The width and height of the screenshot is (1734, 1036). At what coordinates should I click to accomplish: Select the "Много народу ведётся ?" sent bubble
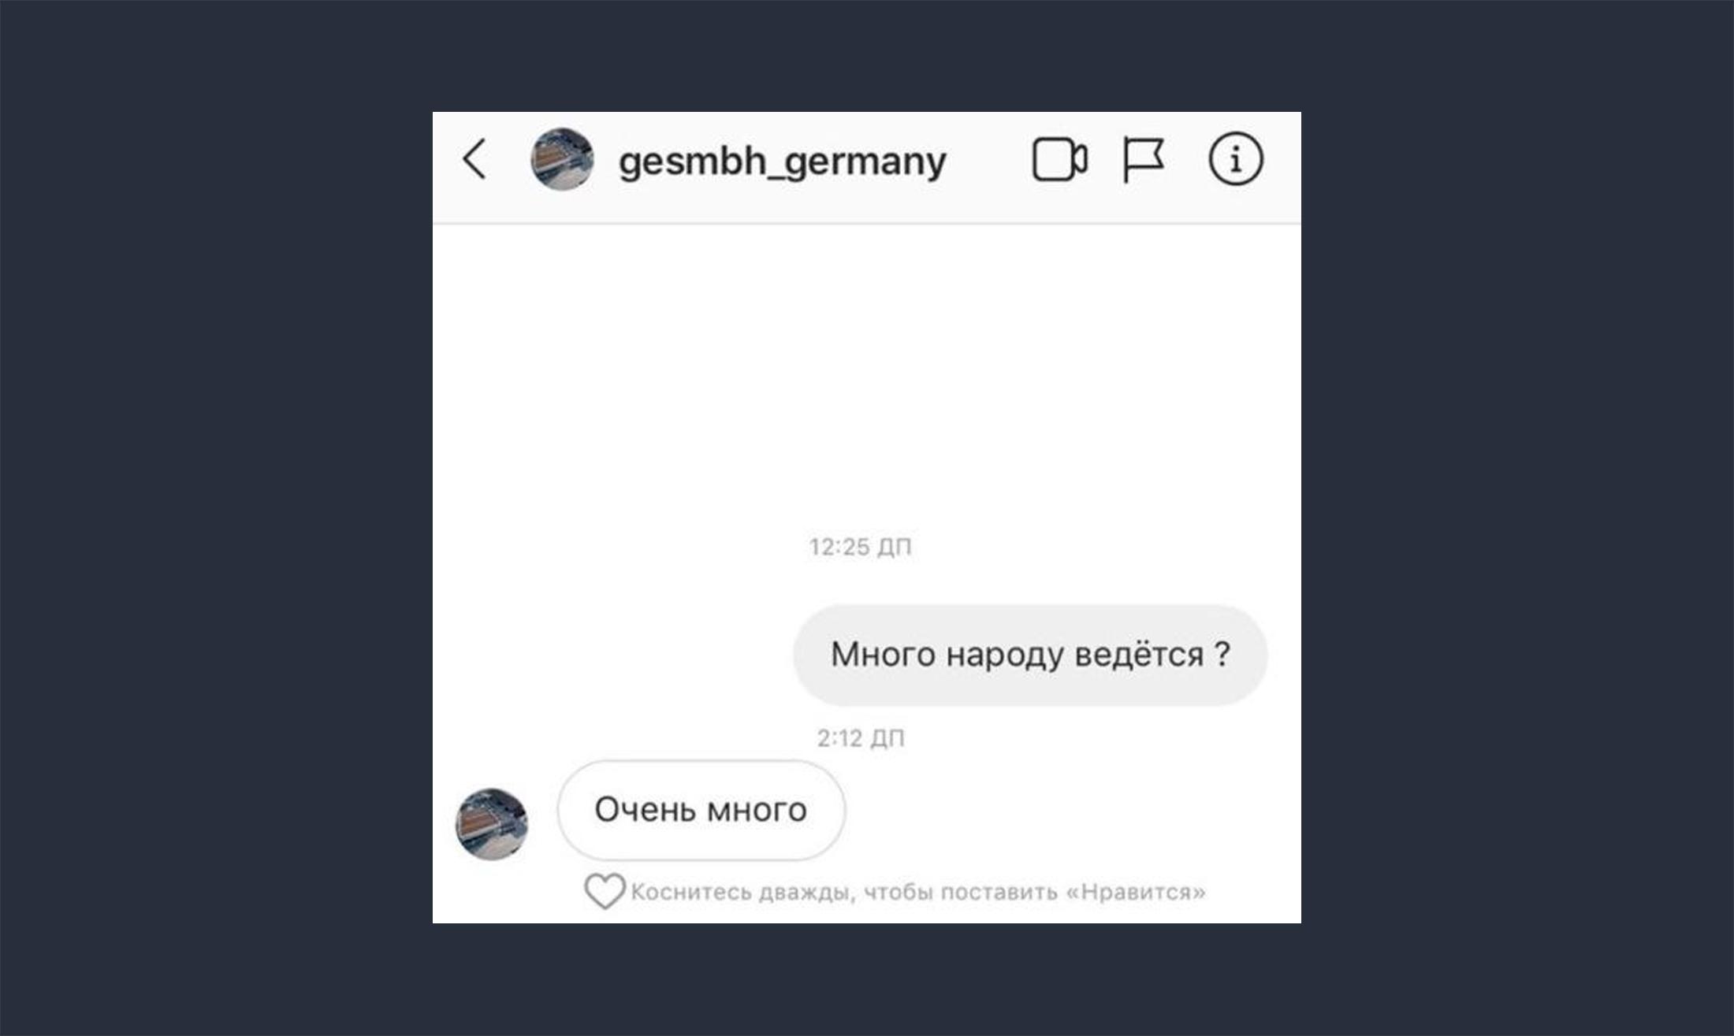click(1030, 655)
